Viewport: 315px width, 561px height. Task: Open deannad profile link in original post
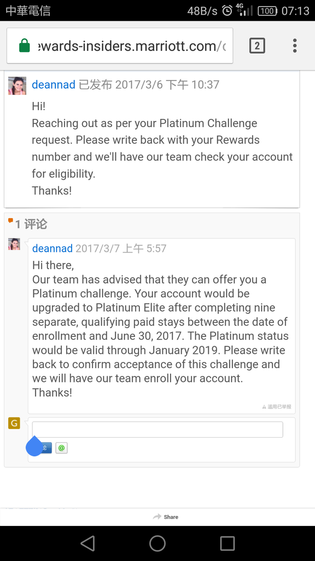54,84
